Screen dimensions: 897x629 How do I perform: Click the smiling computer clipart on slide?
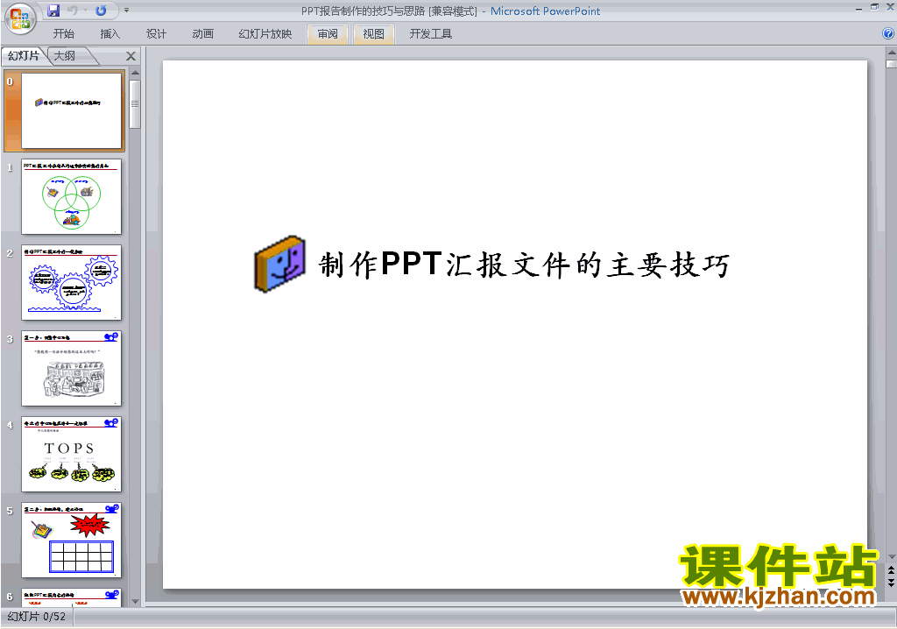pos(279,264)
